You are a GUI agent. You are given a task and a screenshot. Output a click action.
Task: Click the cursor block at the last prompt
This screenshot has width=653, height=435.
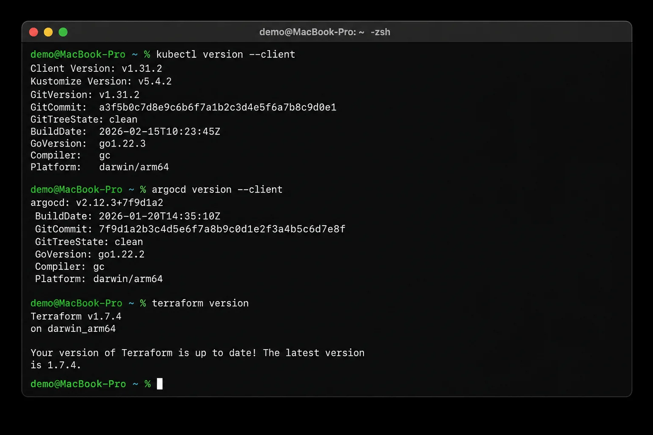click(160, 384)
